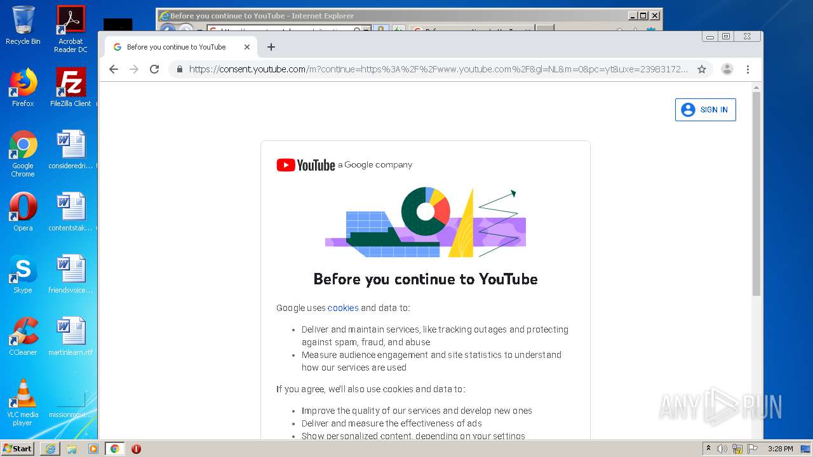Click the Chrome address bar URL
The height and width of the screenshot is (457, 813).
pos(438,69)
